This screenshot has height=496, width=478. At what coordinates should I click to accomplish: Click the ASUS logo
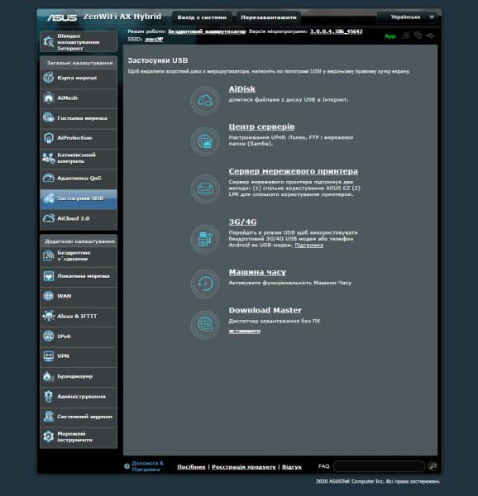(x=62, y=17)
